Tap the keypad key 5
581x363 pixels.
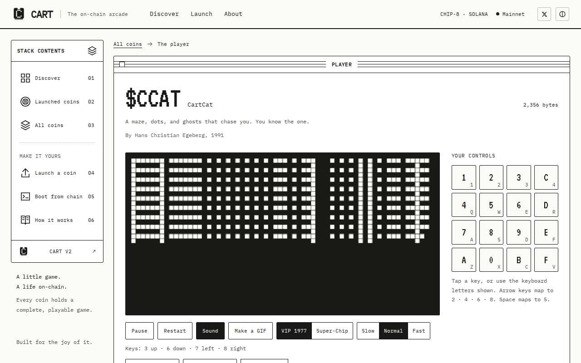[x=492, y=205]
